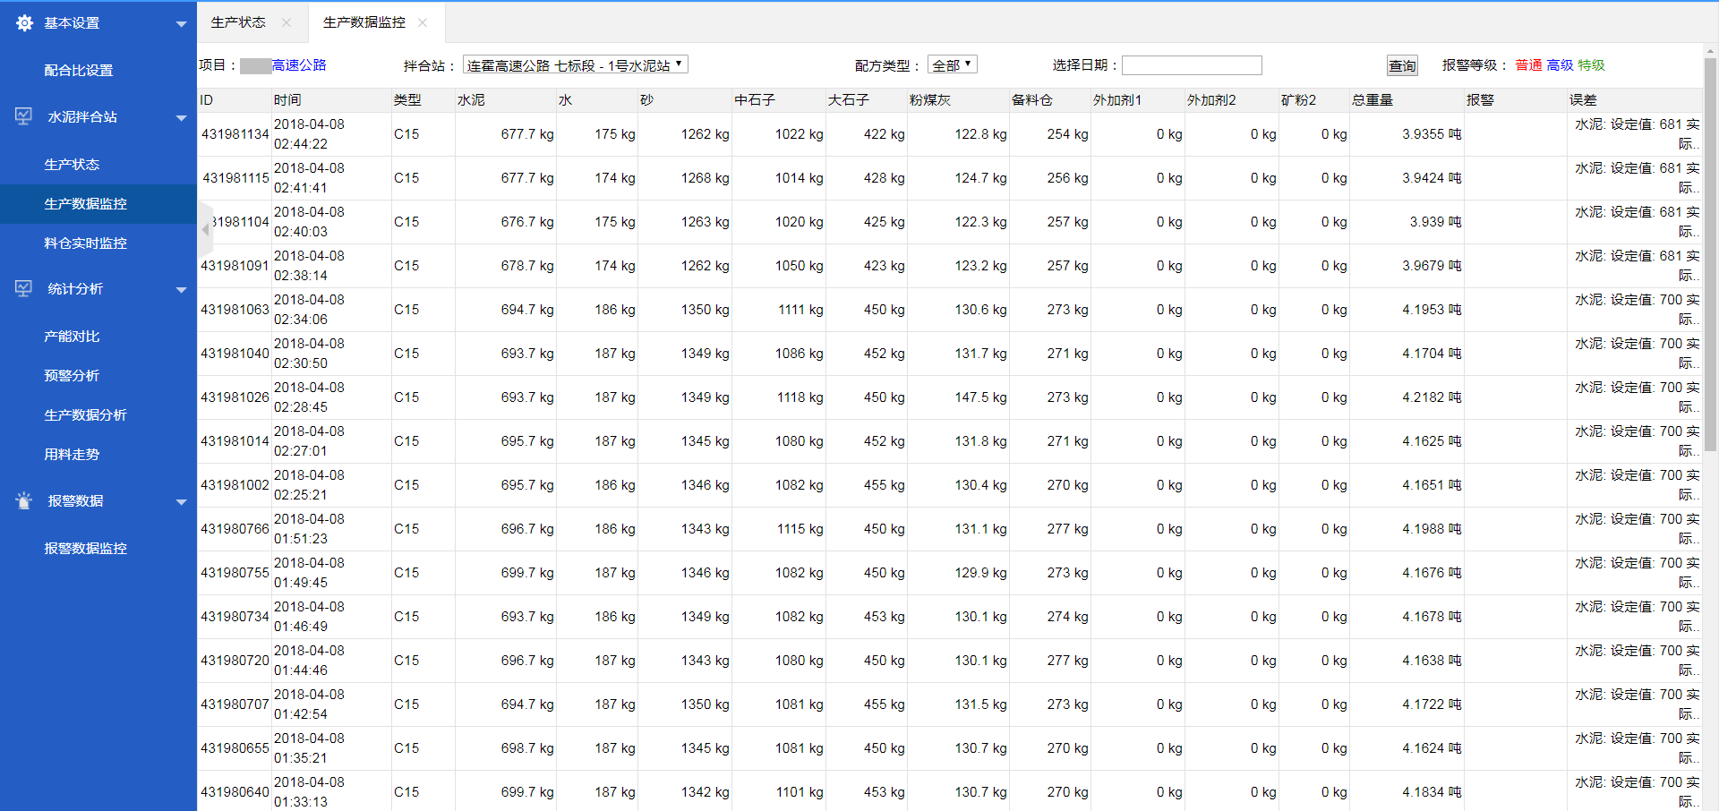This screenshot has width=1719, height=811.
Task: Select row with ID 431980707
Action: (949, 704)
